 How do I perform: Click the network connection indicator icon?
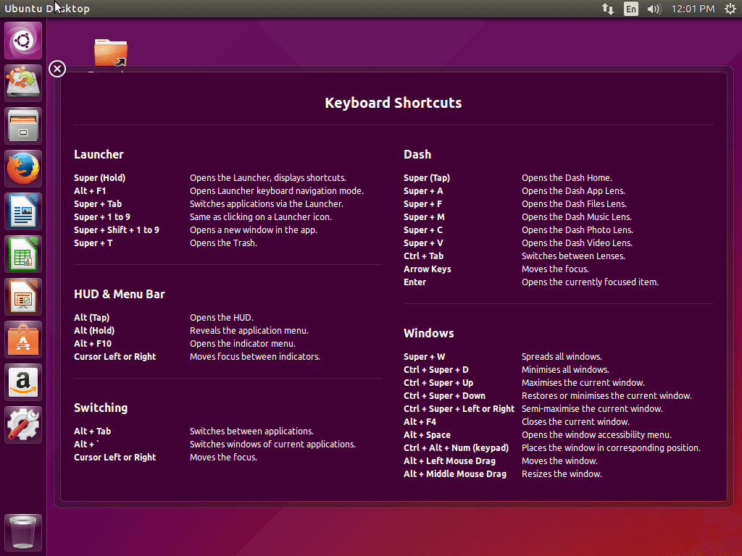608,9
